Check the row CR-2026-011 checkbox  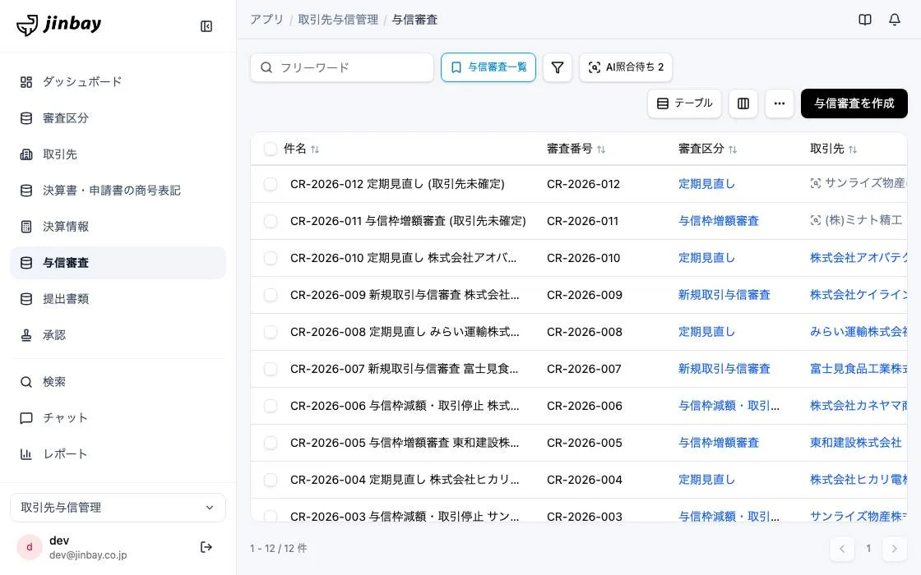271,221
